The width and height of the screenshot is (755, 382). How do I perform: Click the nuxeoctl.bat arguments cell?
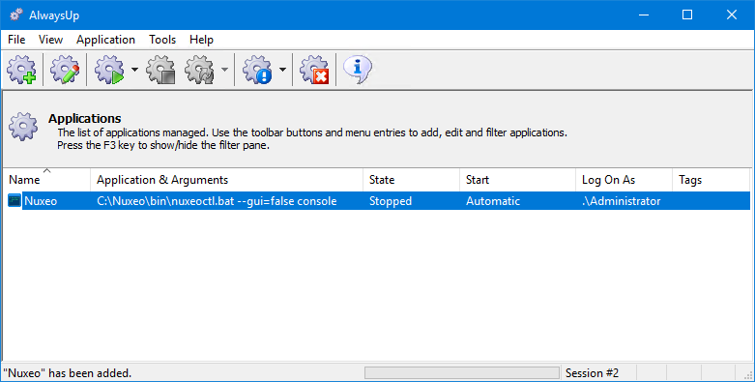point(217,201)
